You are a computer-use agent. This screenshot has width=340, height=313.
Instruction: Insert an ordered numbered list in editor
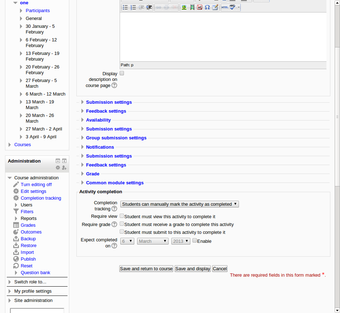pyautogui.click(x=133, y=7)
